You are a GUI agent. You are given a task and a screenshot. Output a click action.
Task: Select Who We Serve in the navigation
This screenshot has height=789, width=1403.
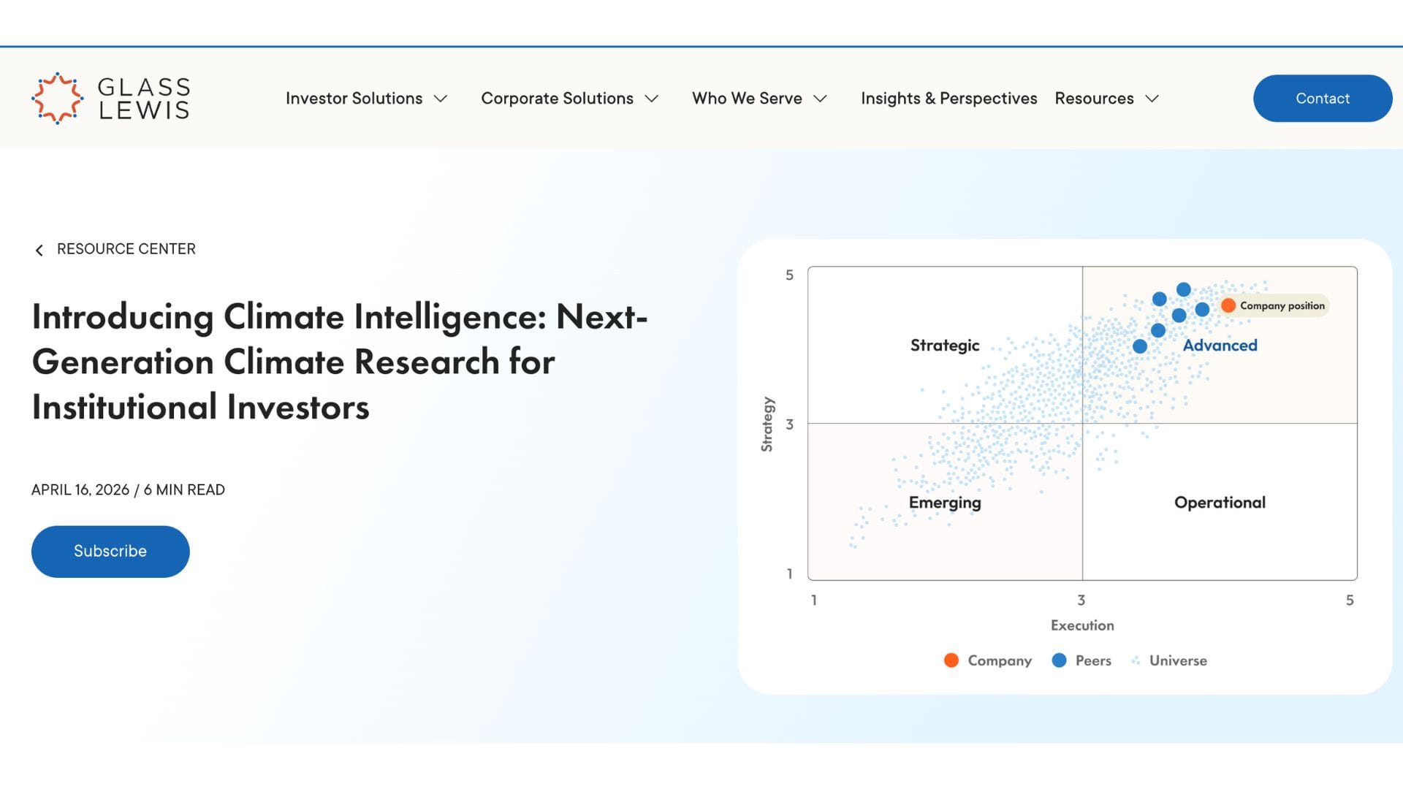pos(747,98)
